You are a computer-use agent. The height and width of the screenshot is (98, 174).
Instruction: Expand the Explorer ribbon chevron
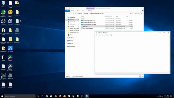141,11
